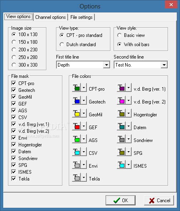180x211 pixels.
Task: Click the Tekla color icon
Action: click(76, 177)
